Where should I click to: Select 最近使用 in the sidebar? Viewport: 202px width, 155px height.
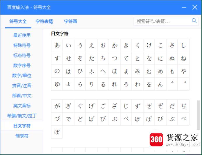click(x=22, y=35)
